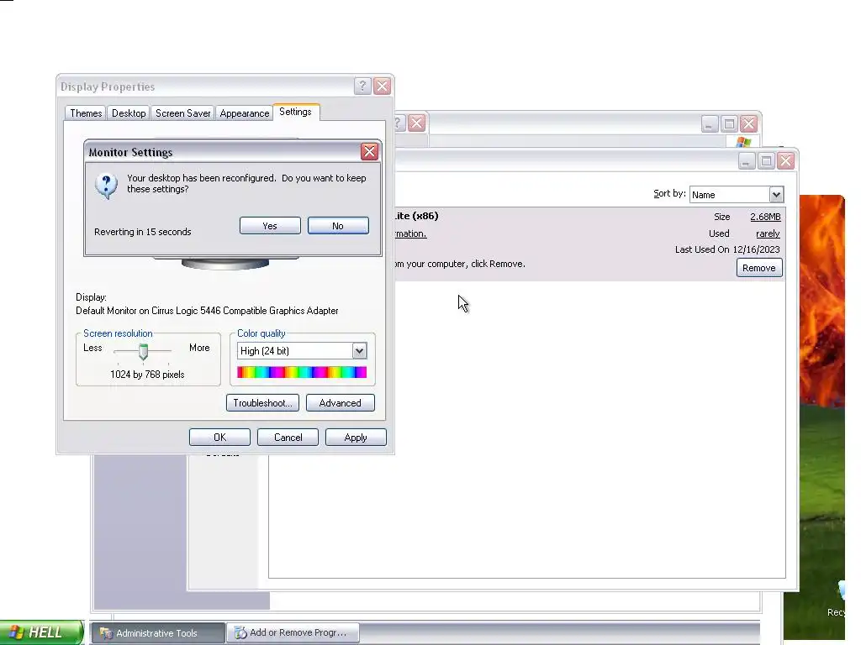Click the Add or Remove Programs taskbar icon
861x645 pixels.
pos(240,633)
